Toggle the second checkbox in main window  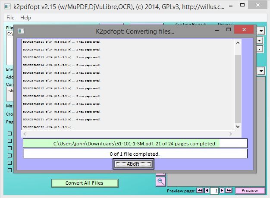pyautogui.click(x=10, y=141)
